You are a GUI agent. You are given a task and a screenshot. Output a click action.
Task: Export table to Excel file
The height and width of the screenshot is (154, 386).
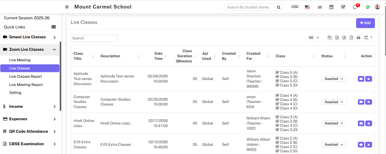pyautogui.click(x=337, y=38)
